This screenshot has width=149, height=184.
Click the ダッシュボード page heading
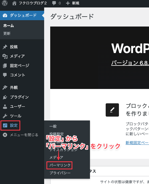pyautogui.click(x=72, y=16)
